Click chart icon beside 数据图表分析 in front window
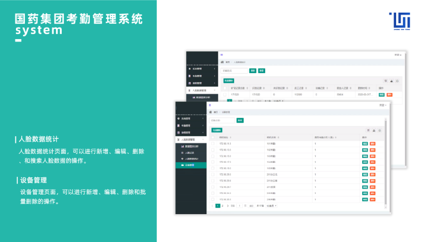Viewport: 424px width, 242px height. tap(182, 146)
